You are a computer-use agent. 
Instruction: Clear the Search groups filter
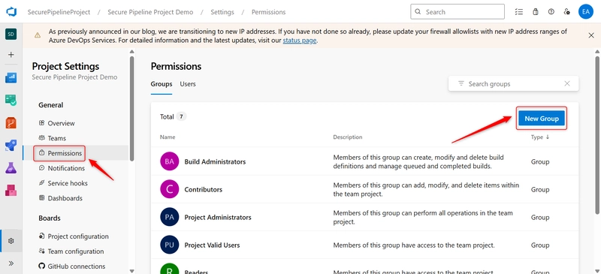pos(567,83)
